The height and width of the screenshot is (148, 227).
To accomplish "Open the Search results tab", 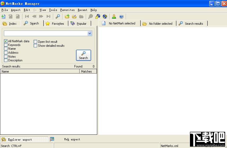I will pyautogui.click(x=192, y=24).
